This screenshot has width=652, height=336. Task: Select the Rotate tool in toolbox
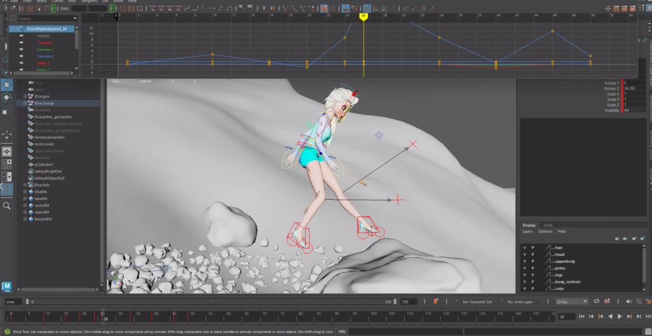click(x=6, y=97)
